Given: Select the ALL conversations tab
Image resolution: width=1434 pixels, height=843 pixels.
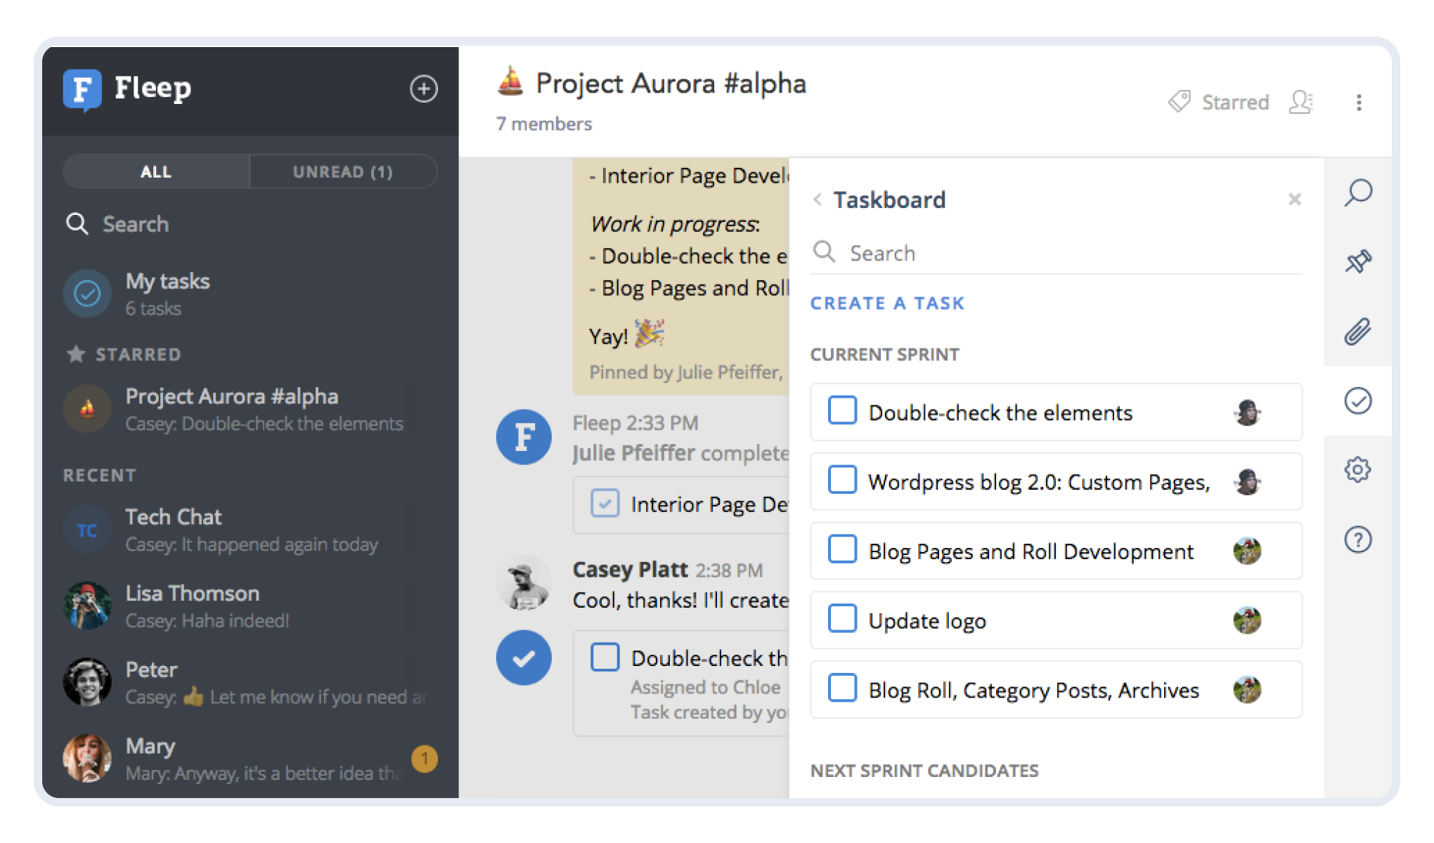Looking at the screenshot, I should tap(156, 171).
